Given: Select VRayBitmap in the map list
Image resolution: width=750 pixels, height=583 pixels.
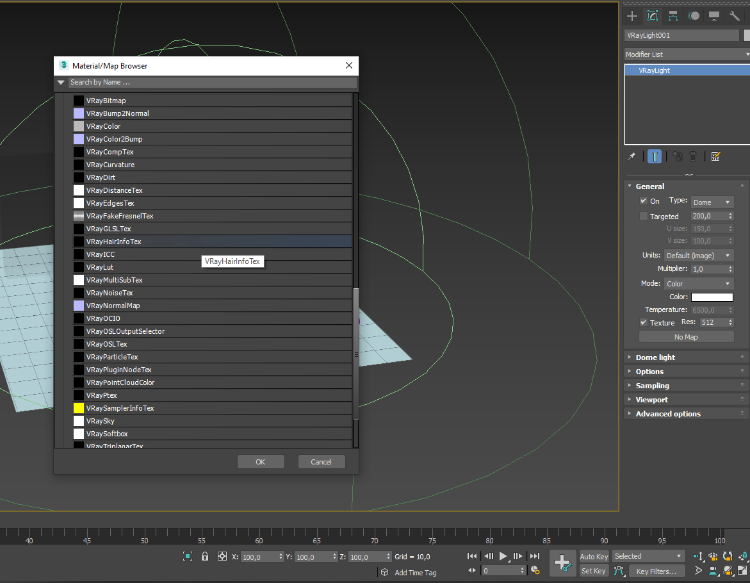Looking at the screenshot, I should tap(213, 101).
